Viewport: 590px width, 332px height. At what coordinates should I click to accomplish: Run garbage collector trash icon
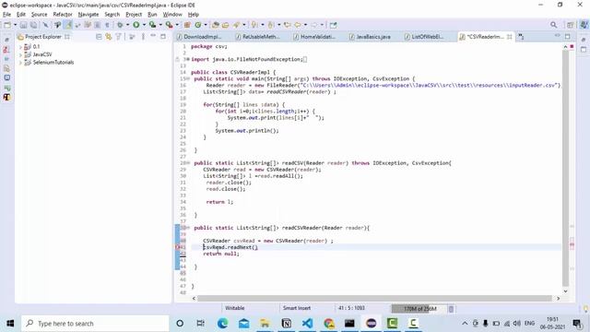pyautogui.click(x=451, y=309)
